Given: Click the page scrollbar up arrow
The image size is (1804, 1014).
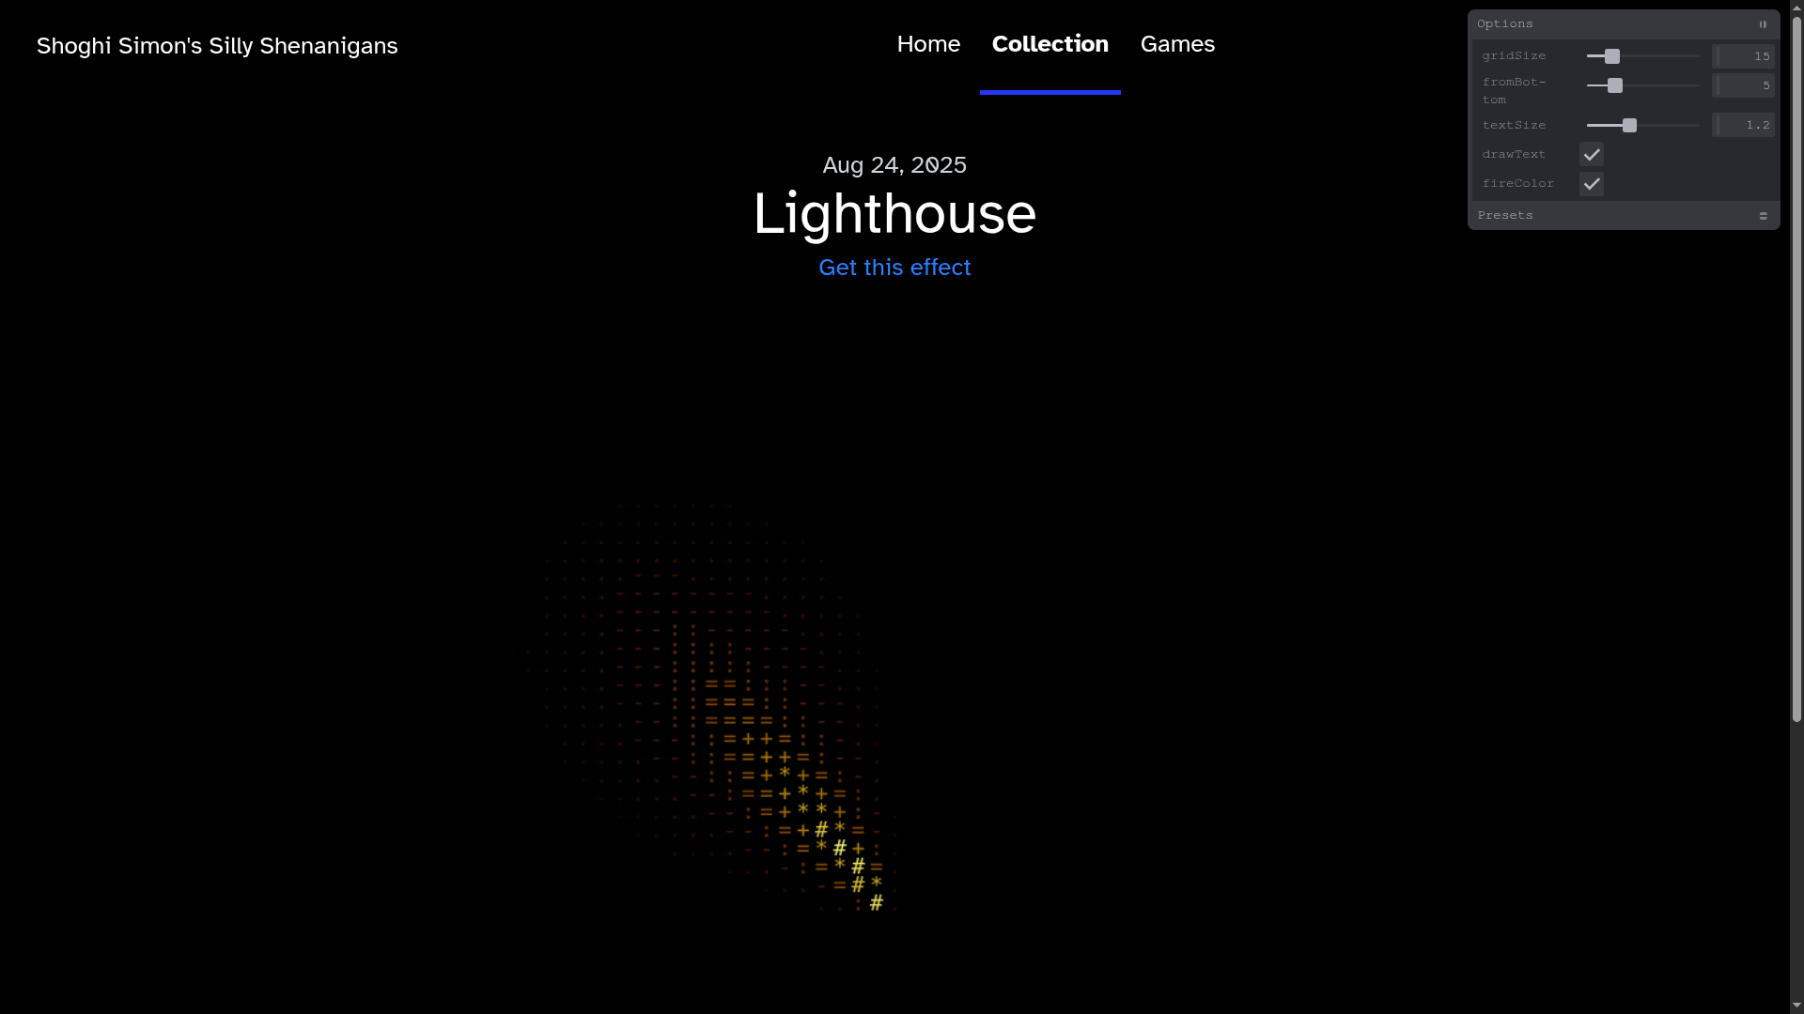Looking at the screenshot, I should point(1796,8).
